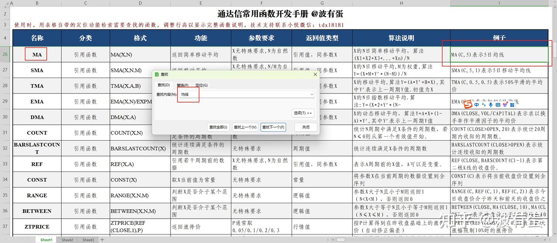Toggle the Sogou soft keyboard icon
Screen dimensions: 557x243
click(498, 105)
